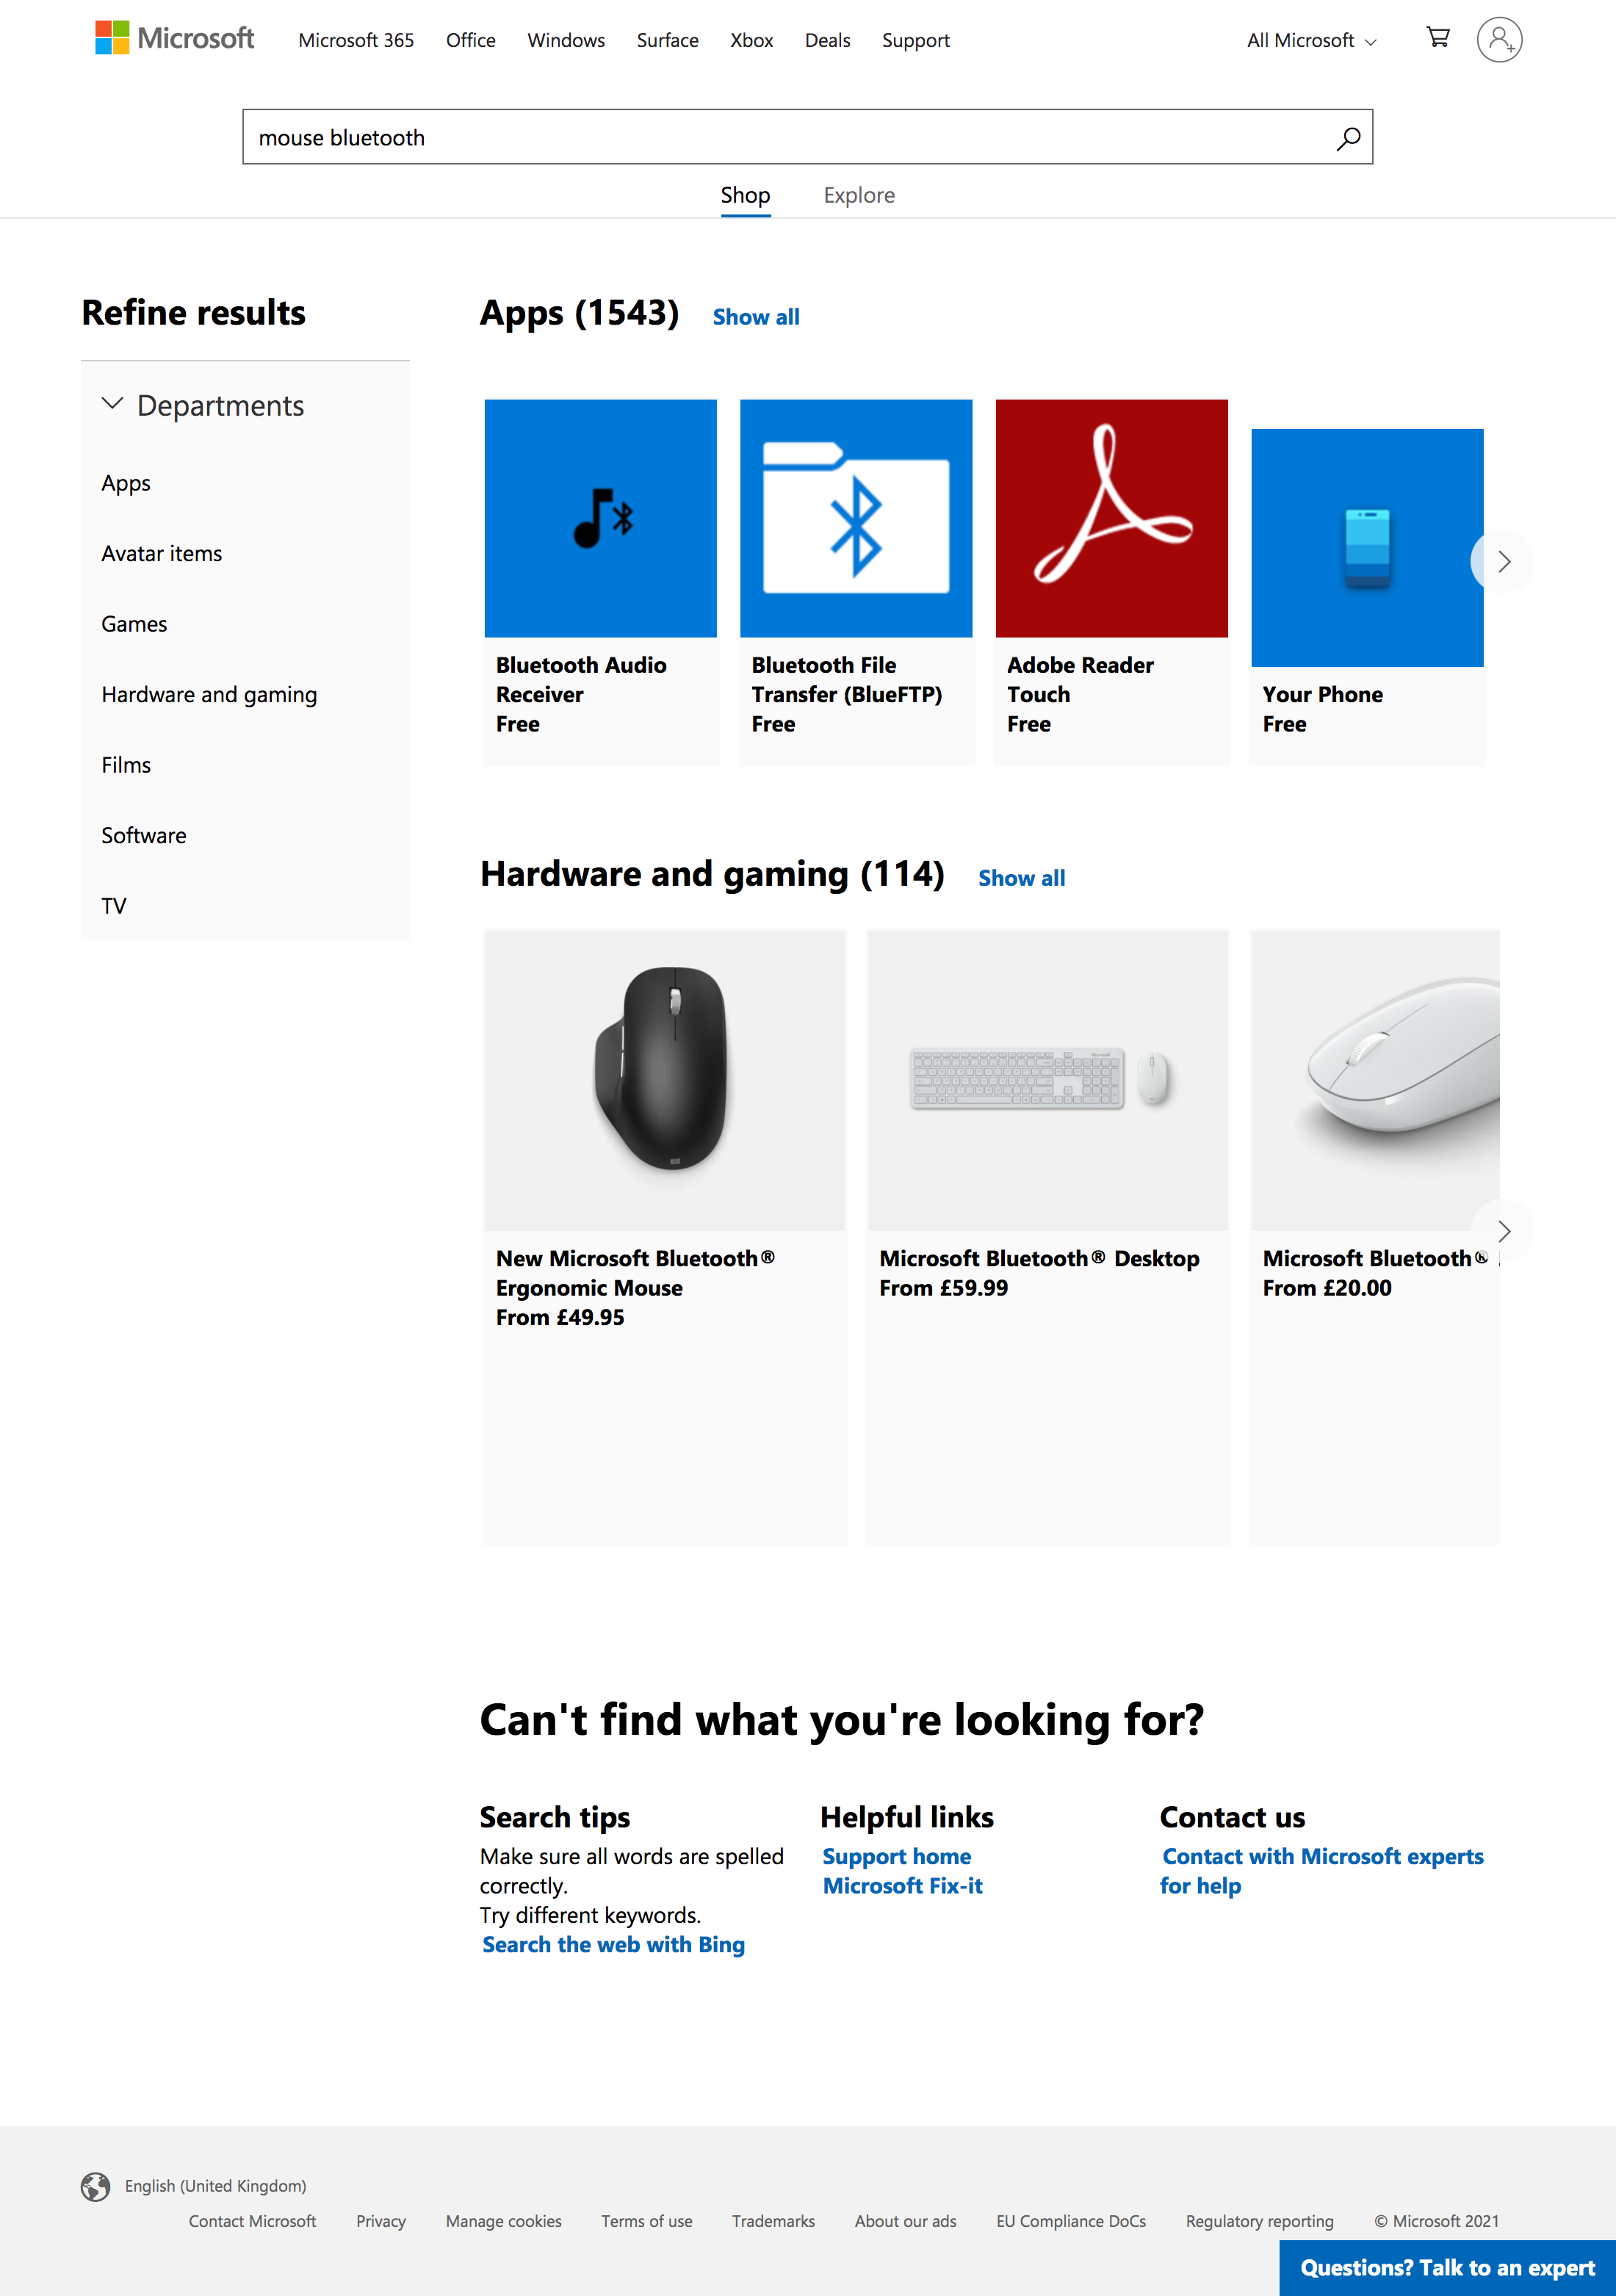Expand the All Microsoft dropdown
Viewport: 1616px width, 2296px height.
point(1310,40)
